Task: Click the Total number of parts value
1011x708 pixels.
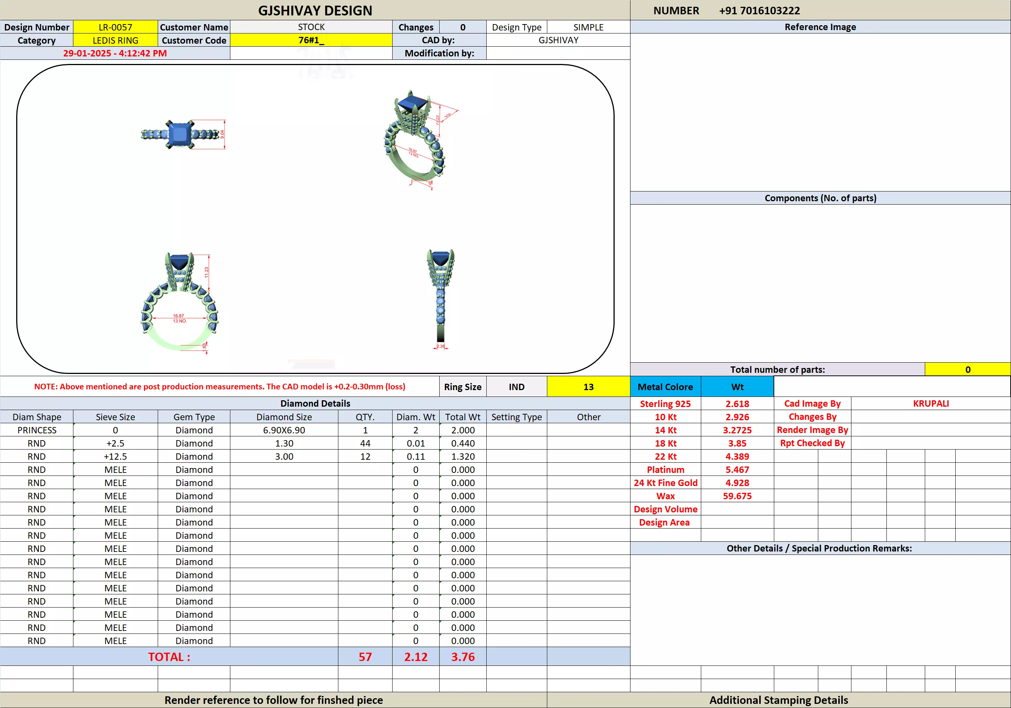Action: (967, 370)
